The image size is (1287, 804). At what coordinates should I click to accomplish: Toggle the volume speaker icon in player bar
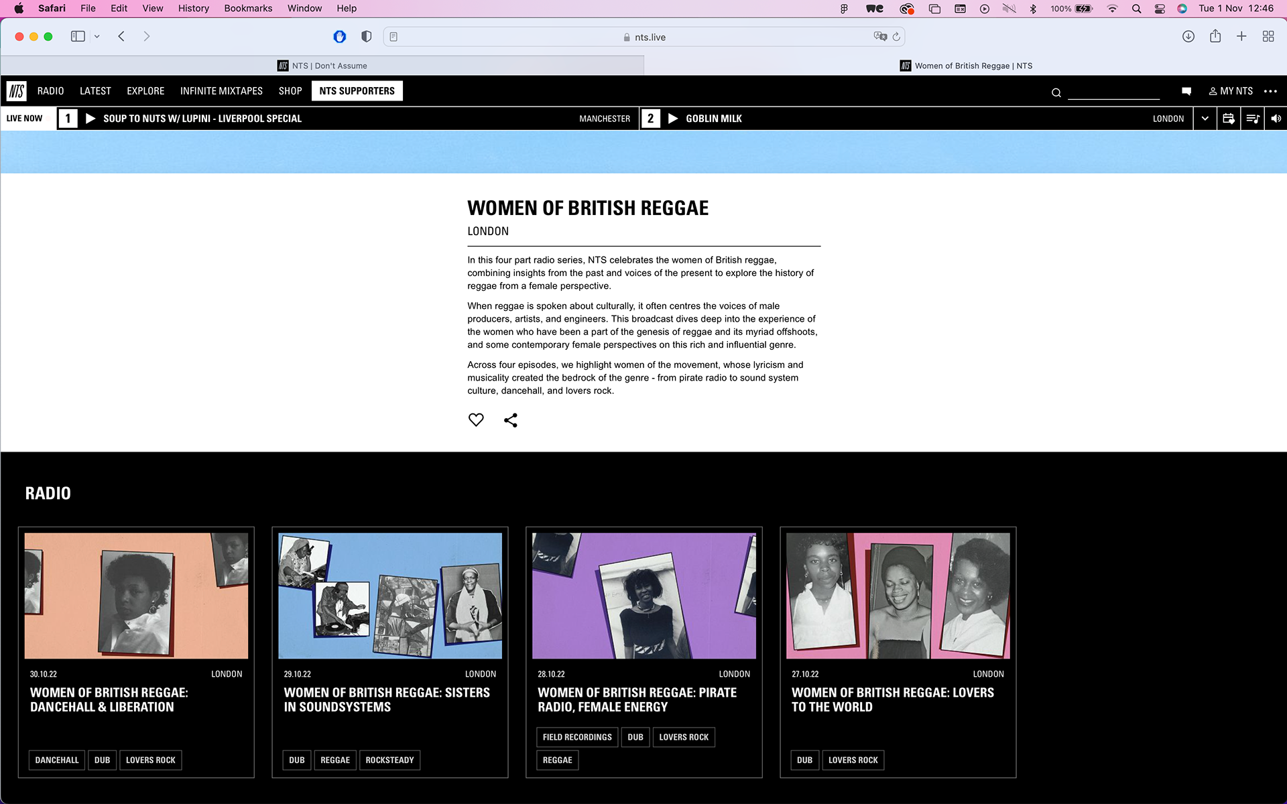(x=1276, y=119)
